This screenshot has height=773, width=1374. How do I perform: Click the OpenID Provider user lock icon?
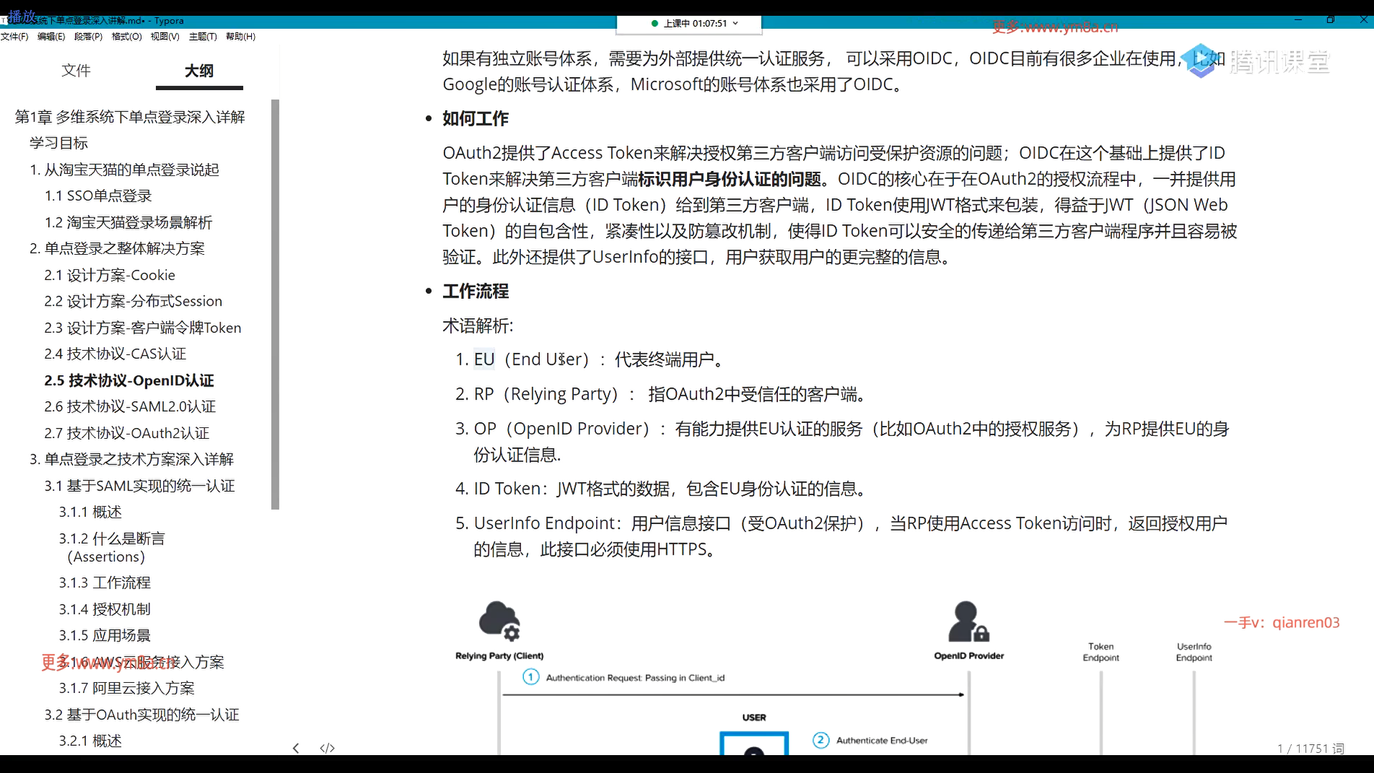click(968, 621)
